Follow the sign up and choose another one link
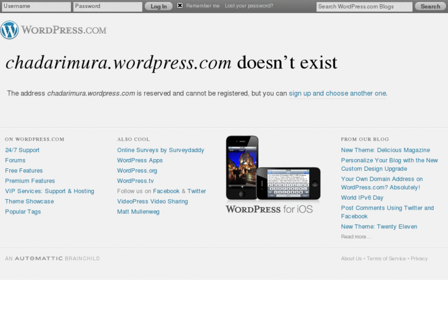The width and height of the screenshot is (448, 336). click(x=338, y=94)
